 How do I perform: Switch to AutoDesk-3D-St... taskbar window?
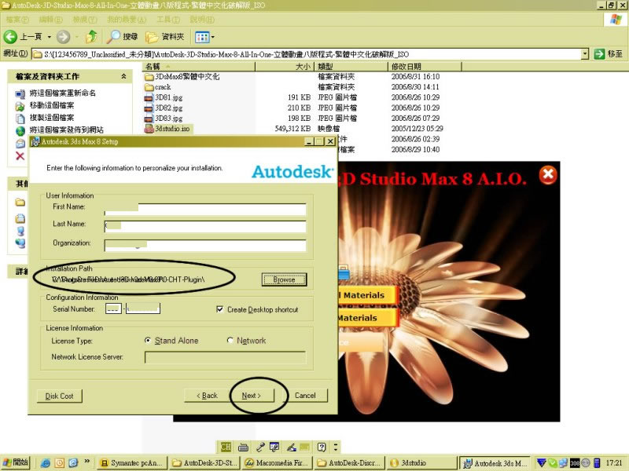(x=204, y=463)
